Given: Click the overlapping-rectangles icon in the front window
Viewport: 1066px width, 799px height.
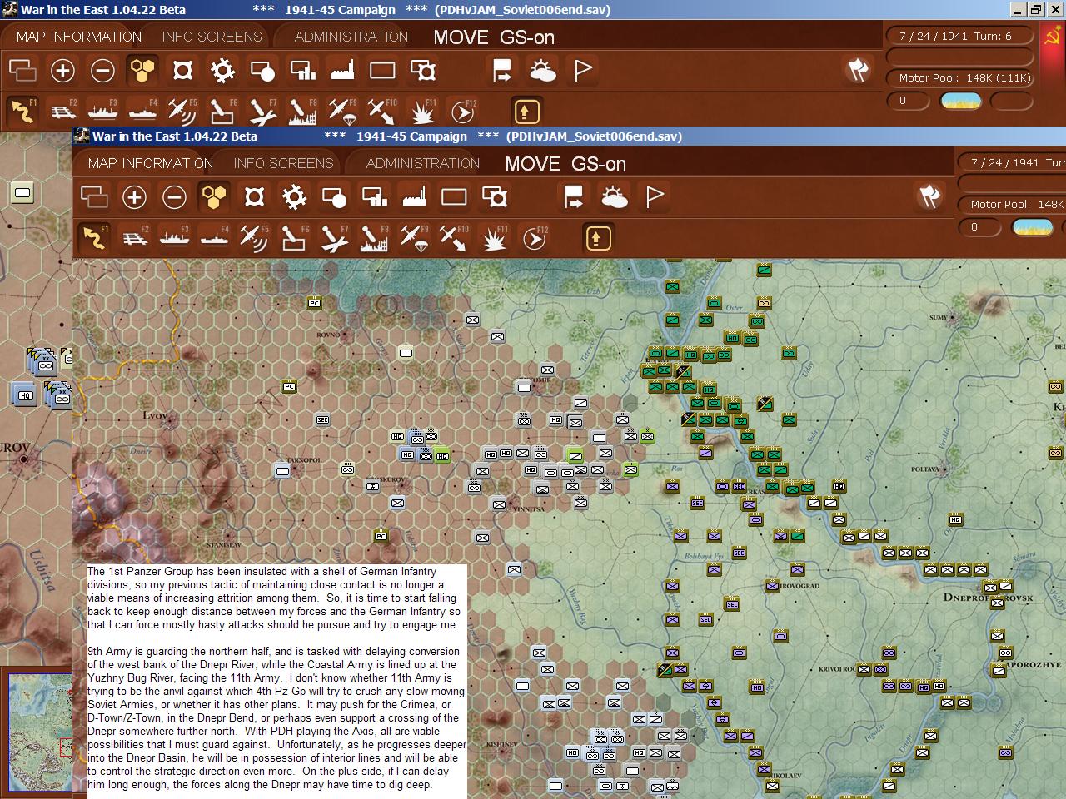Looking at the screenshot, I should click(94, 197).
